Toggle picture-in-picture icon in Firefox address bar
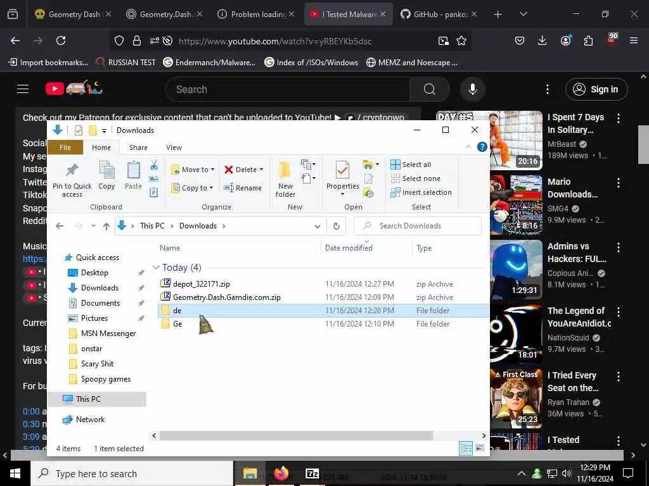The width and height of the screenshot is (649, 486). 443,40
